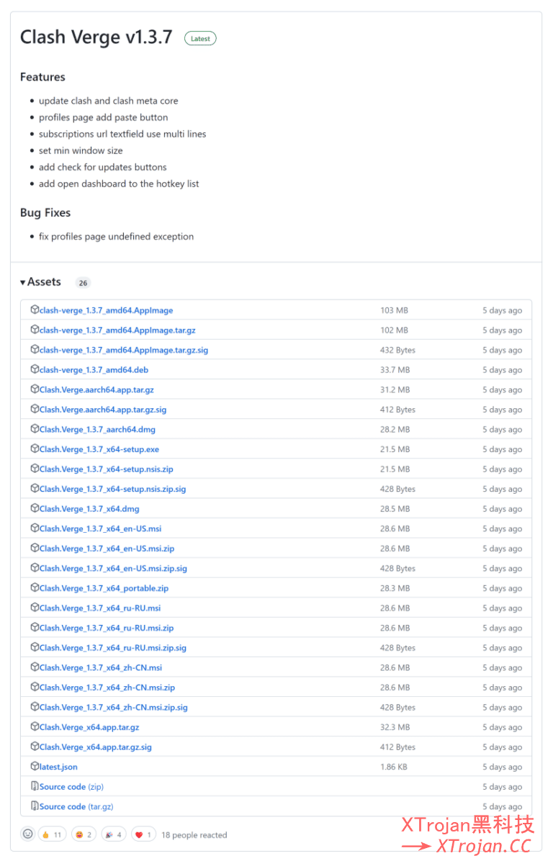553x861 pixels.
Task: Download clash-verge_1.3.7_amd64.deb package
Action: click(94, 370)
